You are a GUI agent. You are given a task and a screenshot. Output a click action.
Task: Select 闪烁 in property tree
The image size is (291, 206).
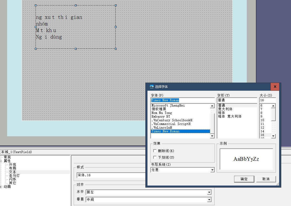tap(12, 179)
